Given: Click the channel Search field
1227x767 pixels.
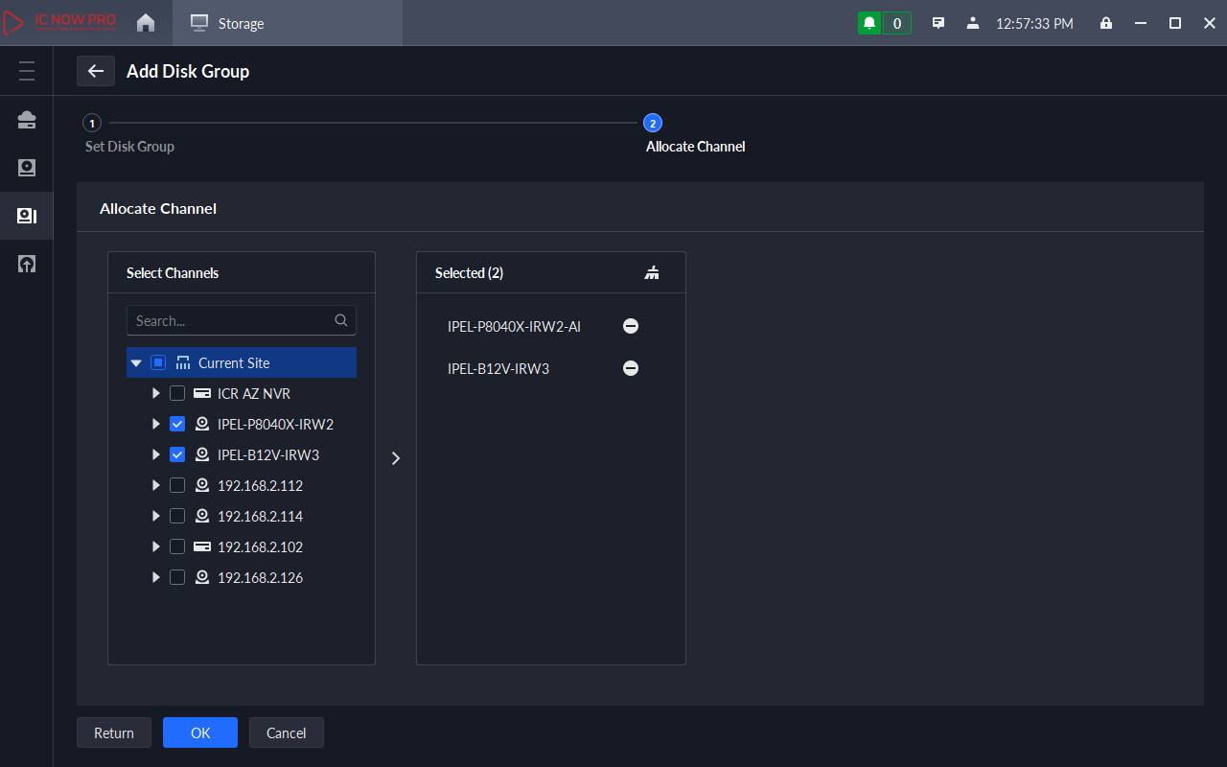Looking at the screenshot, I should [x=242, y=320].
